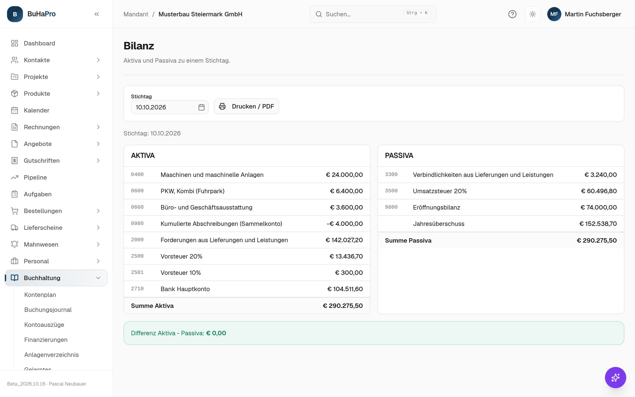Click the Buchhaltung book icon
This screenshot has height=397, width=635.
click(15, 278)
